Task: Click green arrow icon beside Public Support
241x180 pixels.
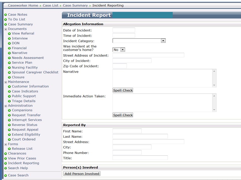Action: point(9,96)
